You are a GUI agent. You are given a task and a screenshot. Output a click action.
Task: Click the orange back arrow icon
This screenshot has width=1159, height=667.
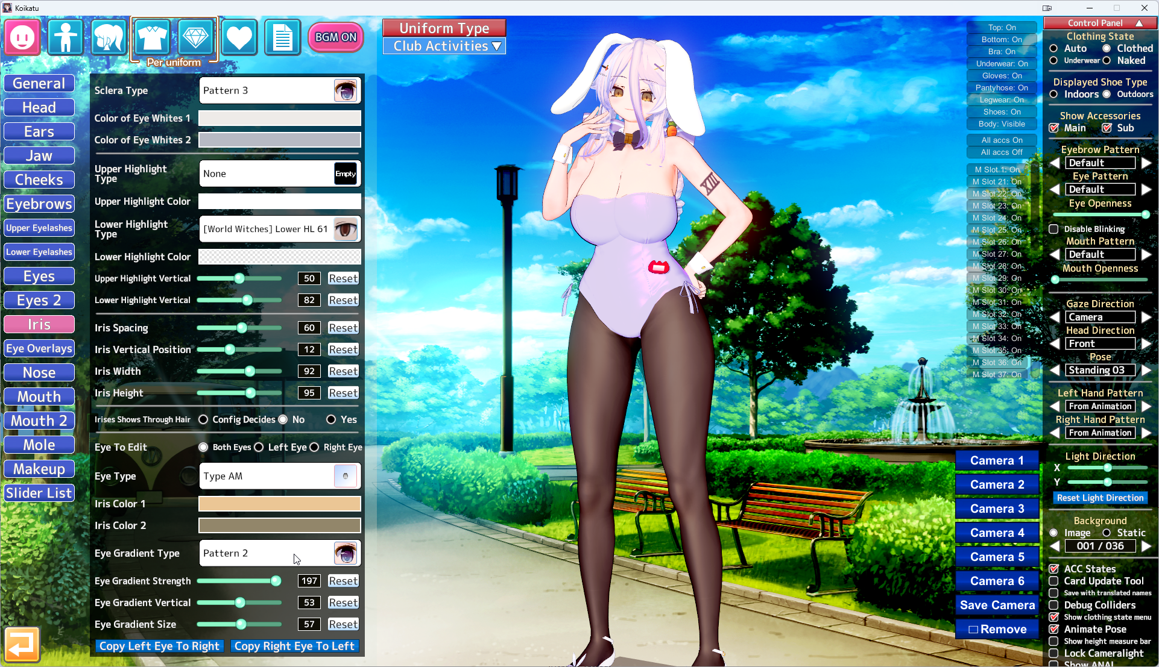pyautogui.click(x=22, y=645)
